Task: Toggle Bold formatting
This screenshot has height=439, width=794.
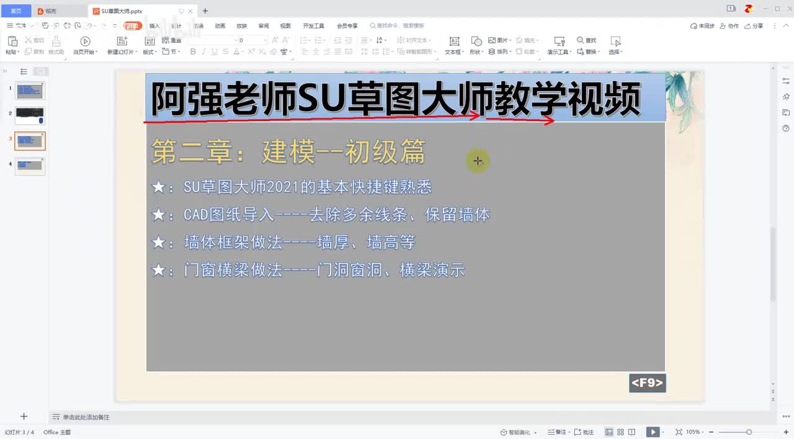Action: 193,52
